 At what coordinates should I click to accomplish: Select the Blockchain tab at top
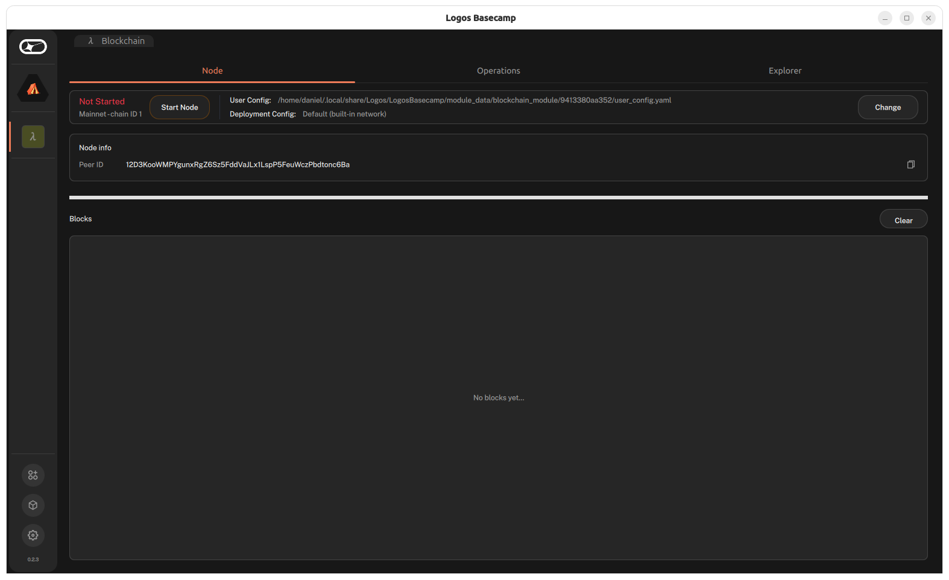point(114,41)
